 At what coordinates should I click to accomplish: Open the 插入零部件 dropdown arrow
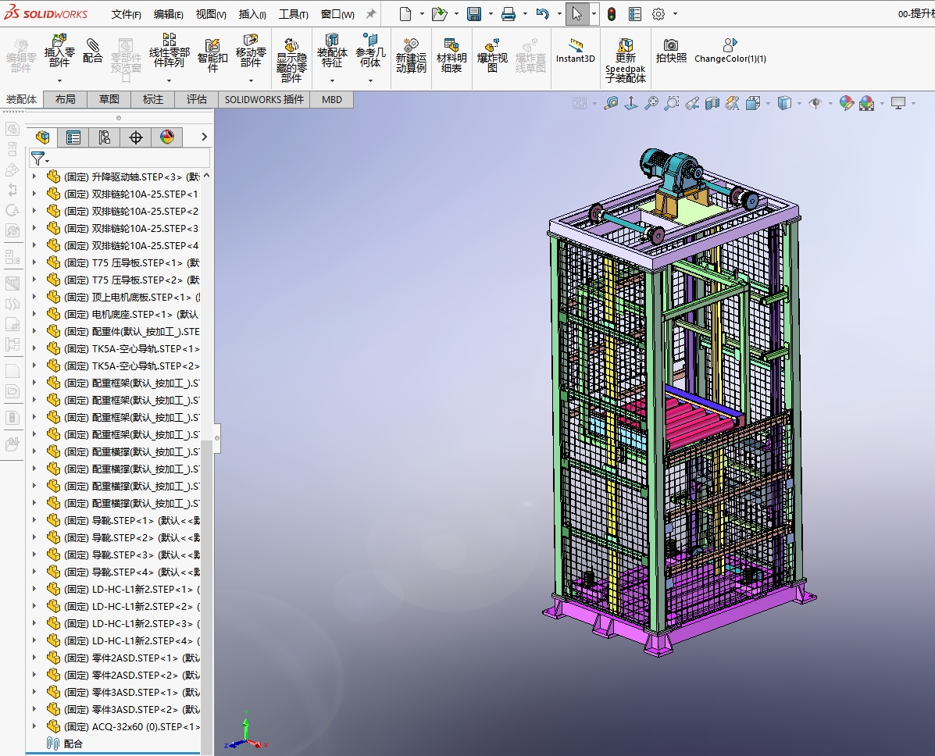point(59,80)
